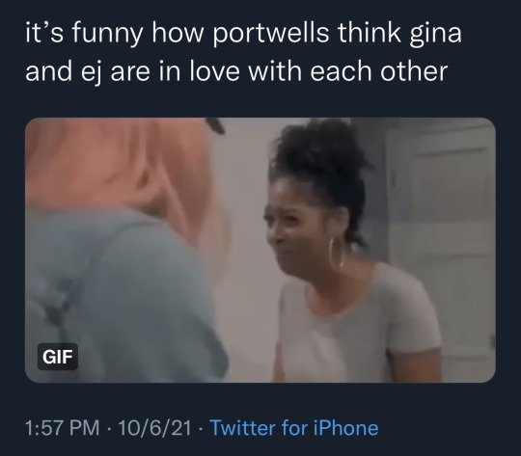Click the word "gina" in the tweet

pyautogui.click(x=435, y=34)
